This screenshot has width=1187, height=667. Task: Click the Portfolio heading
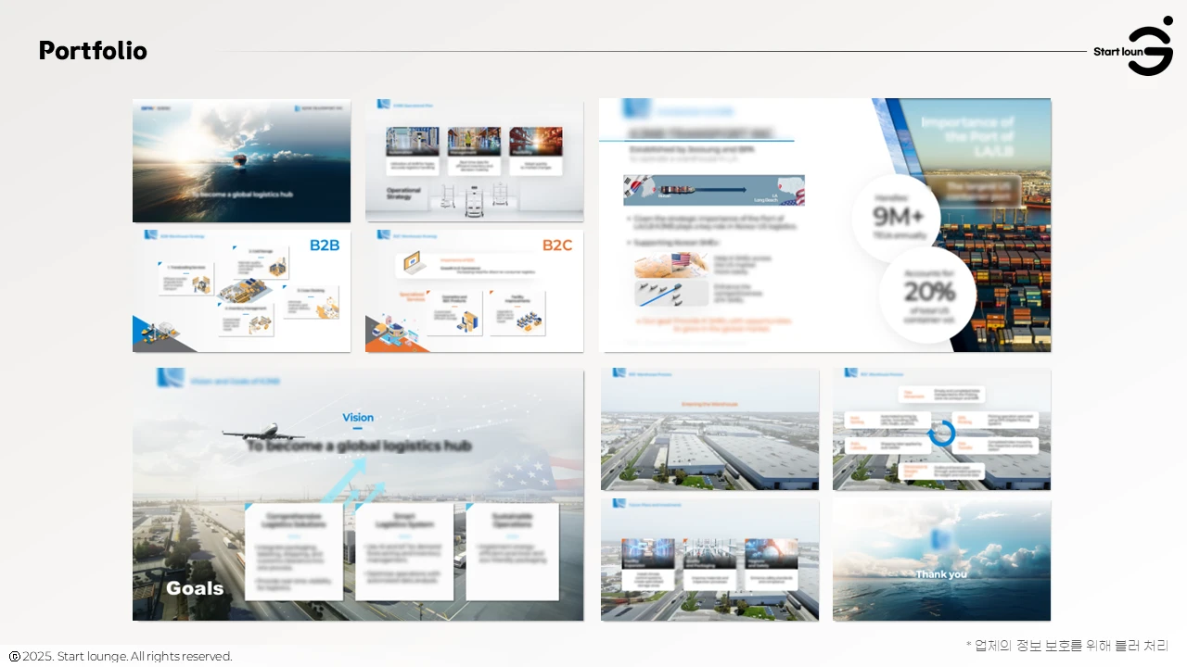pos(93,51)
